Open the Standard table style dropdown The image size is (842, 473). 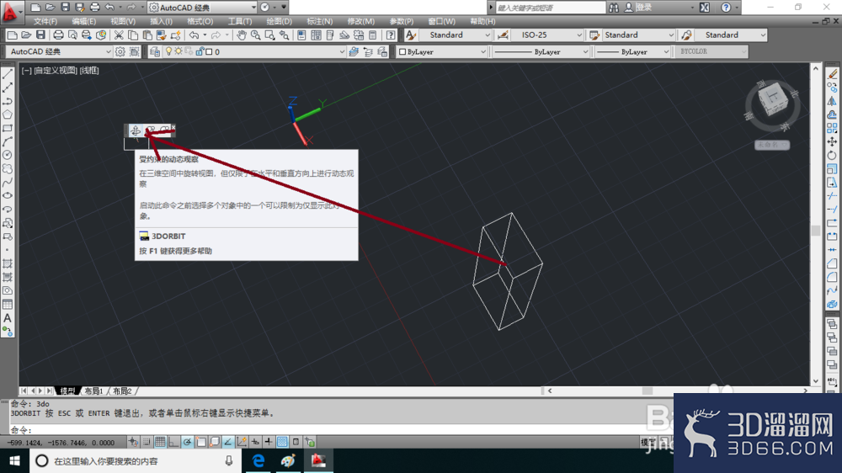638,35
